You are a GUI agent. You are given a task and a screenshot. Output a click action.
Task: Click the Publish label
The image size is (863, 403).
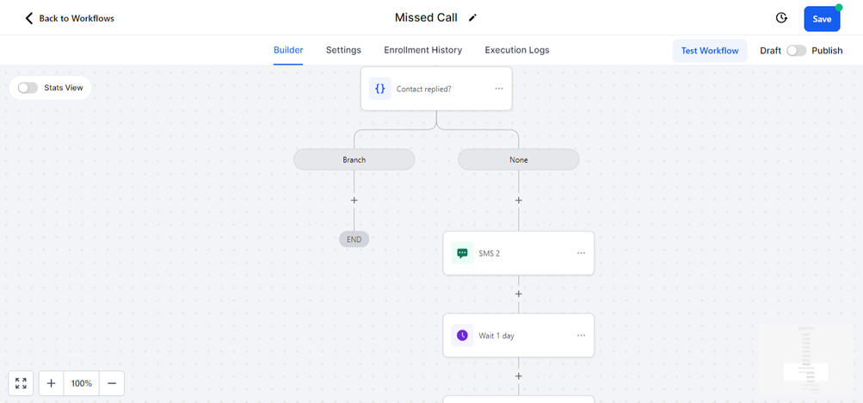tap(827, 51)
